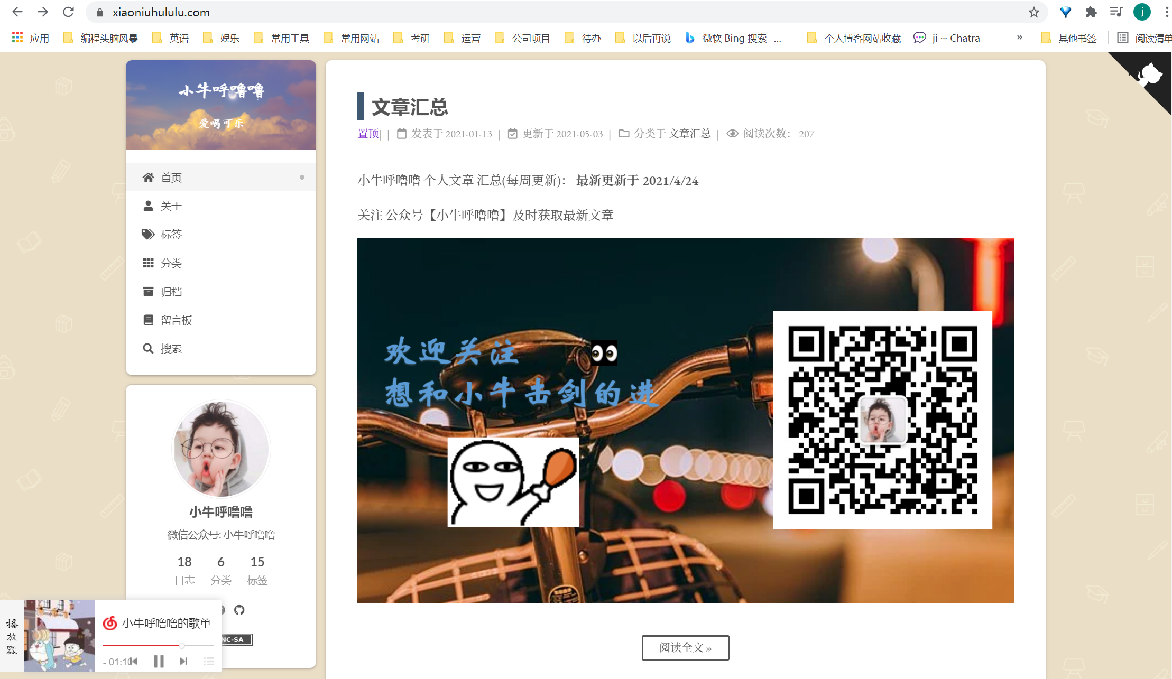Viewport: 1172px width, 679px height.
Task: Open the 标签 menu item
Action: pos(221,235)
